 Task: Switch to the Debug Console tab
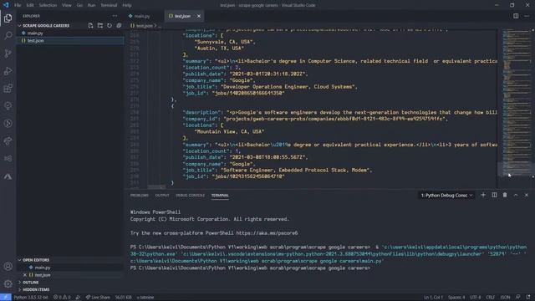pyautogui.click(x=190, y=195)
